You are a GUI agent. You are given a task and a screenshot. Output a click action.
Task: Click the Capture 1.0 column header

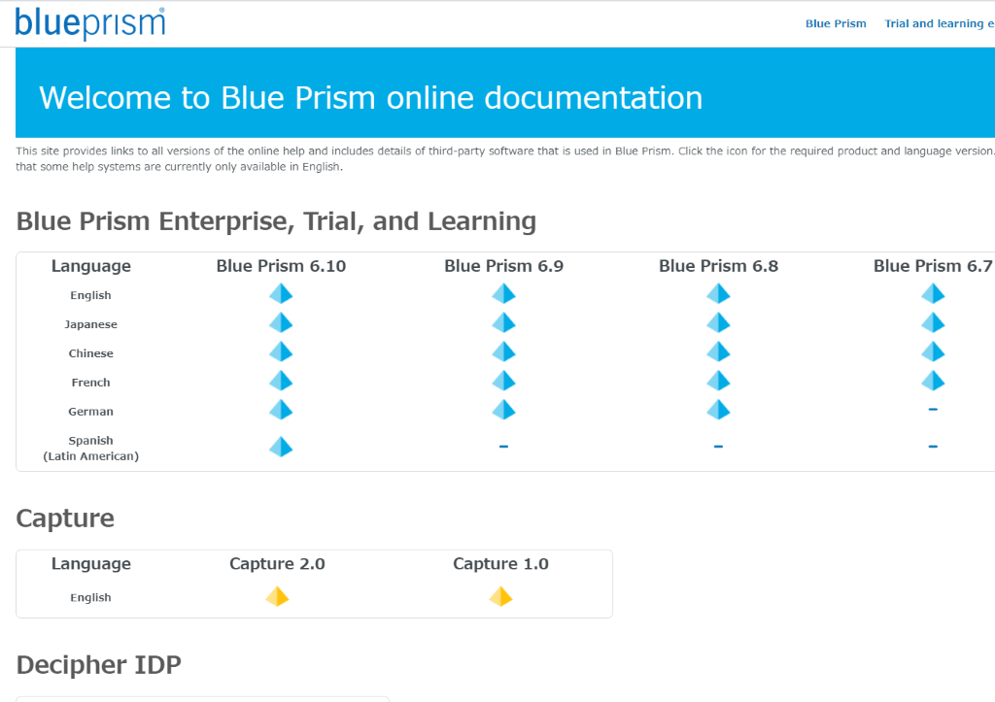coord(500,564)
